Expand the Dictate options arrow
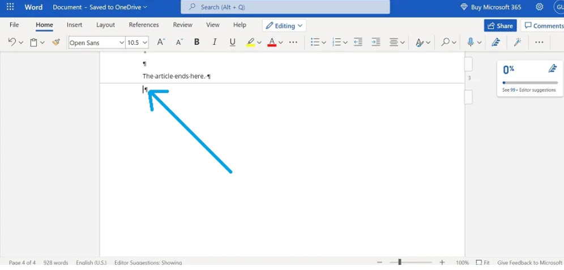 pos(480,42)
